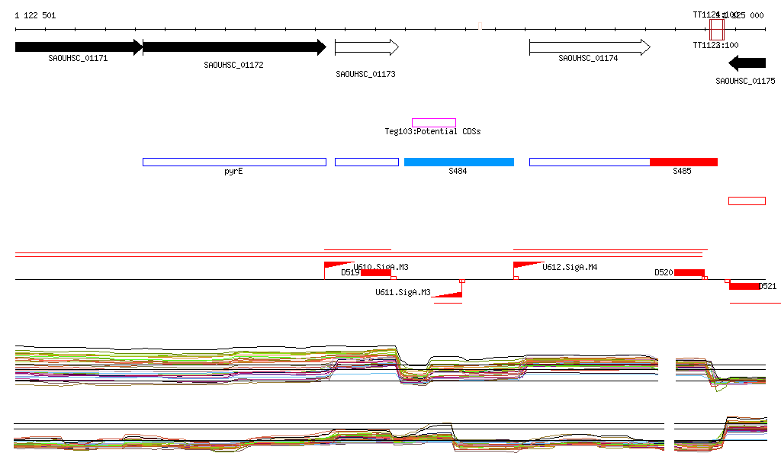Screen dimensions: 781x466
Task: Select the D519 red block
Action: [x=376, y=273]
